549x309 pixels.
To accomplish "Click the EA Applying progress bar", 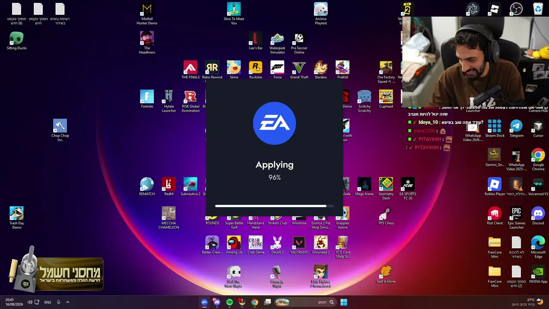I will click(274, 206).
